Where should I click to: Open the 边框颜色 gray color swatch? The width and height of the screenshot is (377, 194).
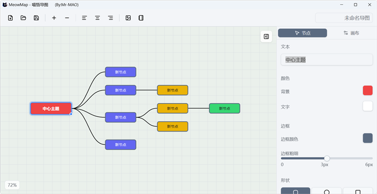(x=368, y=138)
